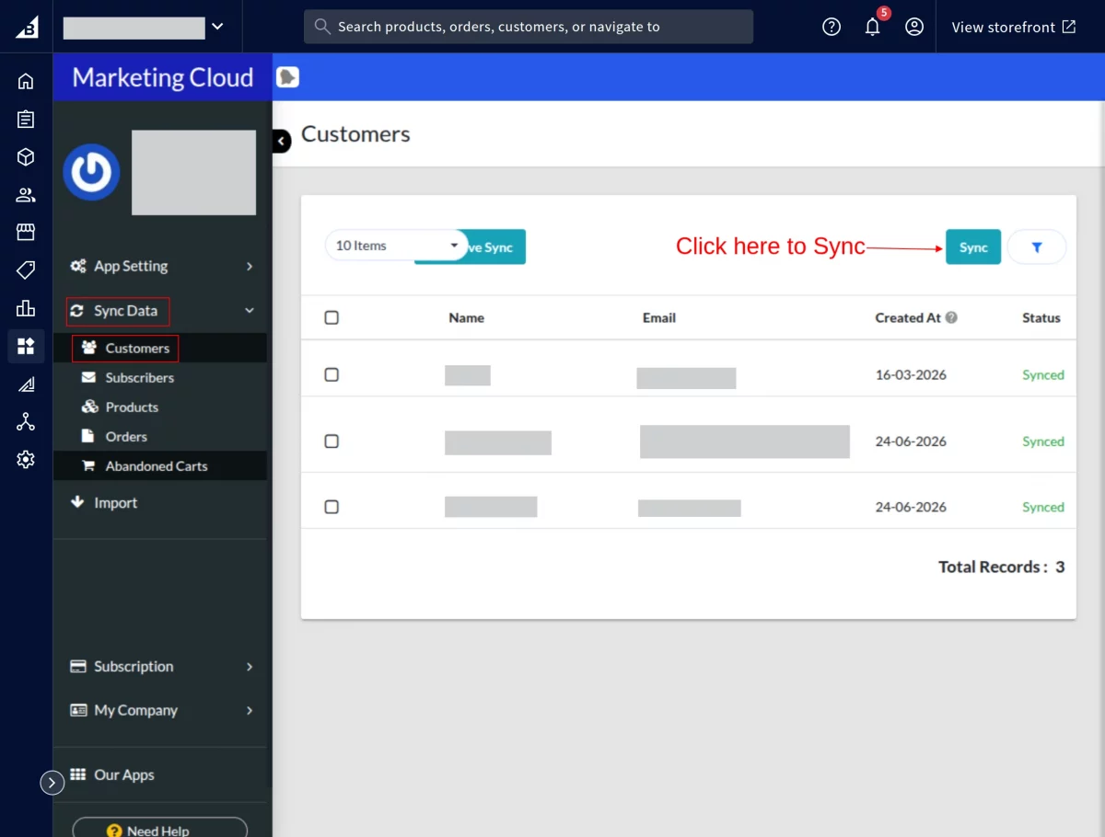
Task: Open Products under Sync Data
Action: (132, 407)
